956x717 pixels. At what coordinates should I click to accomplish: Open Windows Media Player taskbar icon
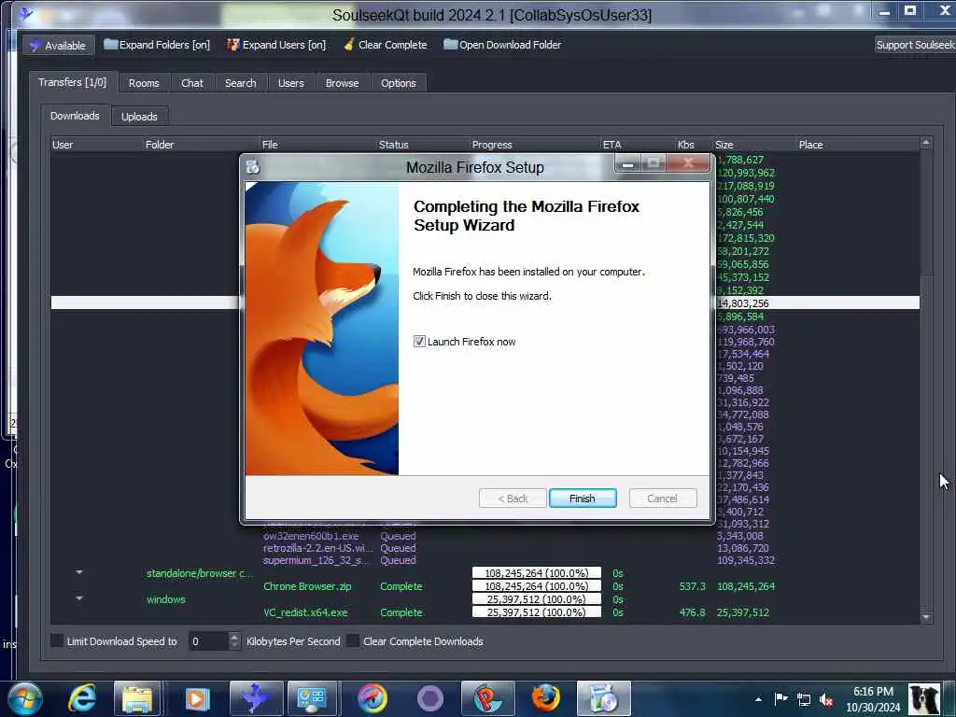[x=196, y=698]
